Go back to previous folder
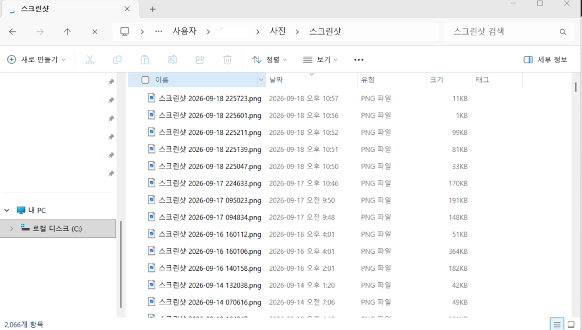This screenshot has width=582, height=330. coord(13,32)
